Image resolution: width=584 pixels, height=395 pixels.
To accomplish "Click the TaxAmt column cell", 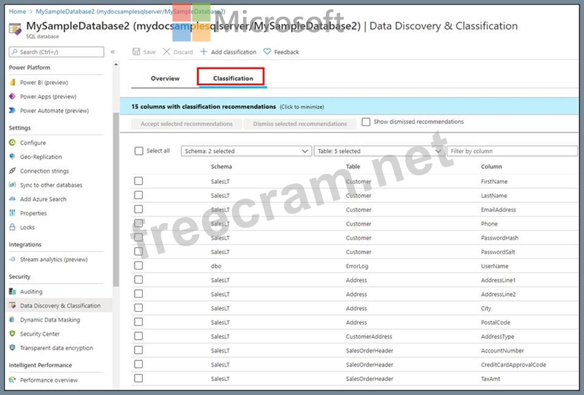I will [491, 379].
